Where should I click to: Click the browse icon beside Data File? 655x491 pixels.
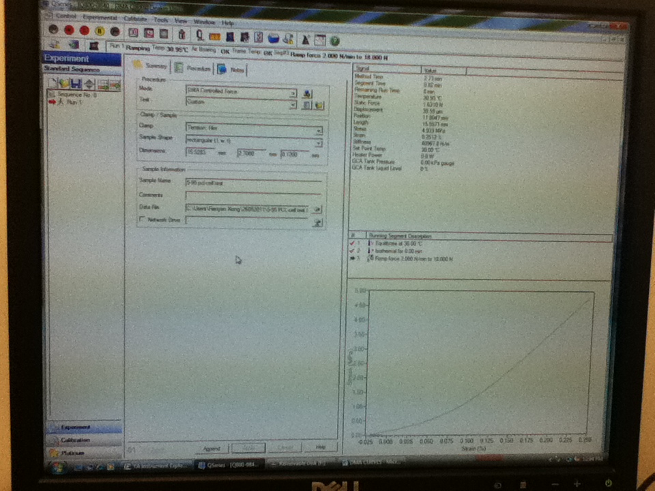click(x=317, y=209)
